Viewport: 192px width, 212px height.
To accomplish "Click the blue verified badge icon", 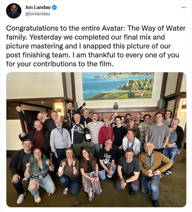I will (55, 7).
